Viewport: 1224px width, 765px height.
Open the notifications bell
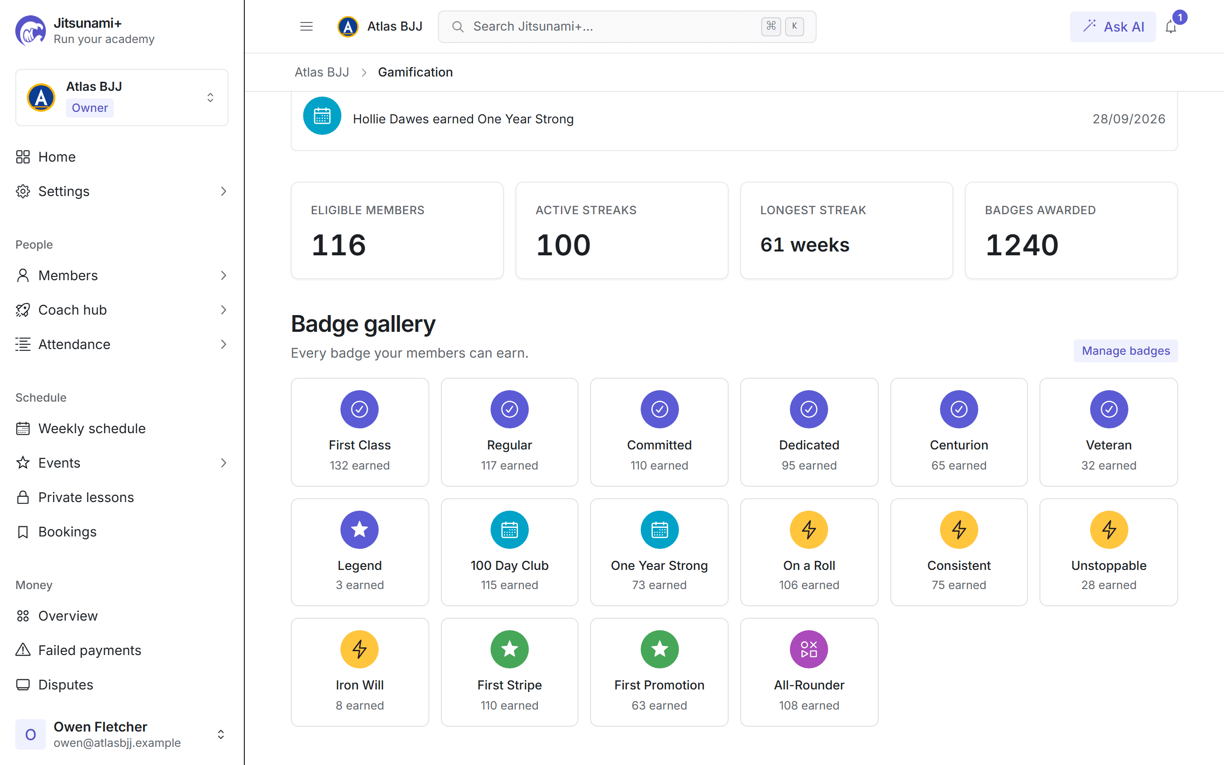(1170, 26)
